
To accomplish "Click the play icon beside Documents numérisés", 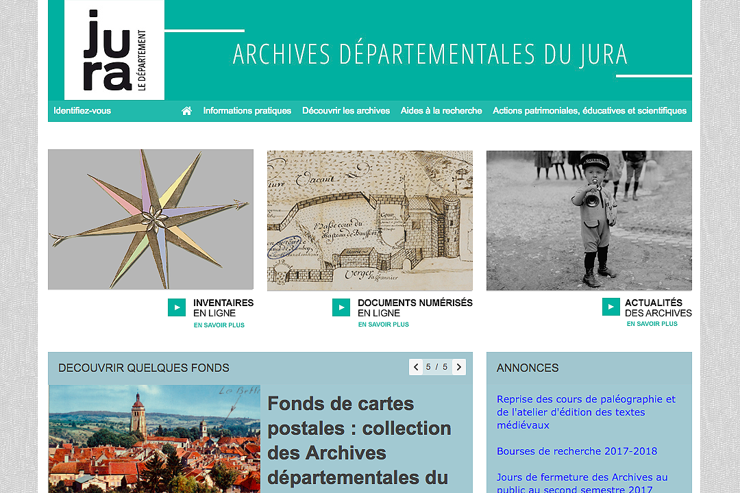I will click(x=341, y=307).
